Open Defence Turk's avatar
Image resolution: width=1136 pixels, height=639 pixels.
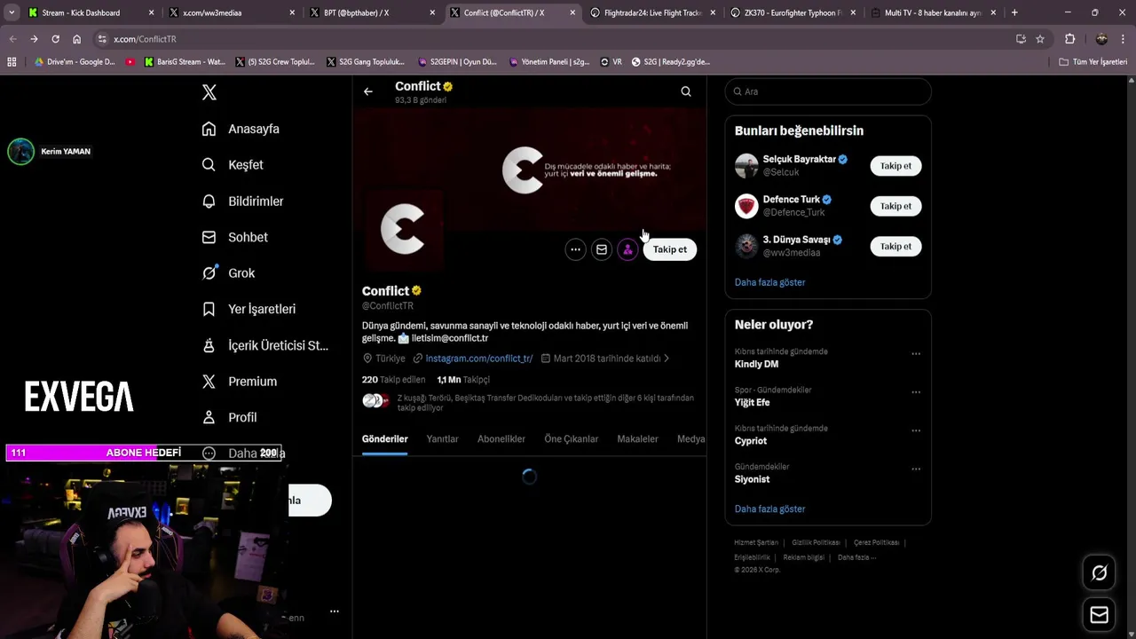(x=746, y=206)
